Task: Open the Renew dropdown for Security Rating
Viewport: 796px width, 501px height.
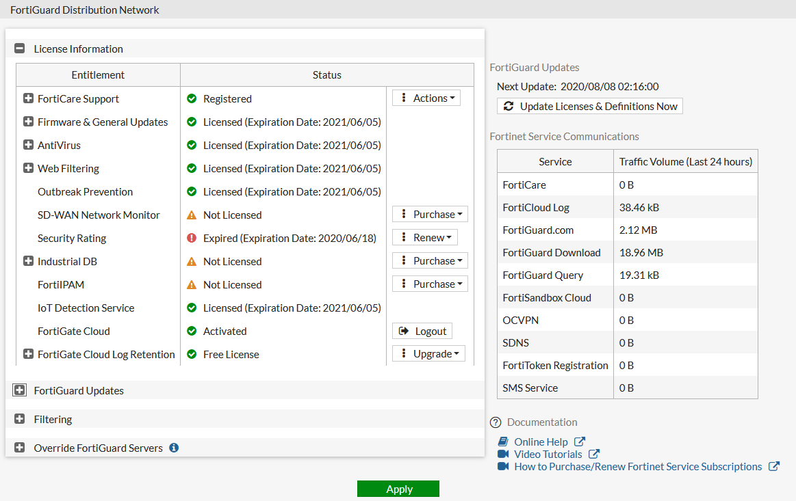Action: click(x=424, y=237)
